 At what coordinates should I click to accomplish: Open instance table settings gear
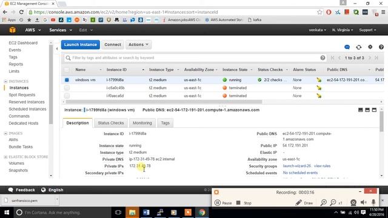(x=370, y=47)
